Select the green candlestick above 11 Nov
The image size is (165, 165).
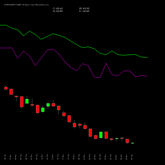tap(43, 110)
